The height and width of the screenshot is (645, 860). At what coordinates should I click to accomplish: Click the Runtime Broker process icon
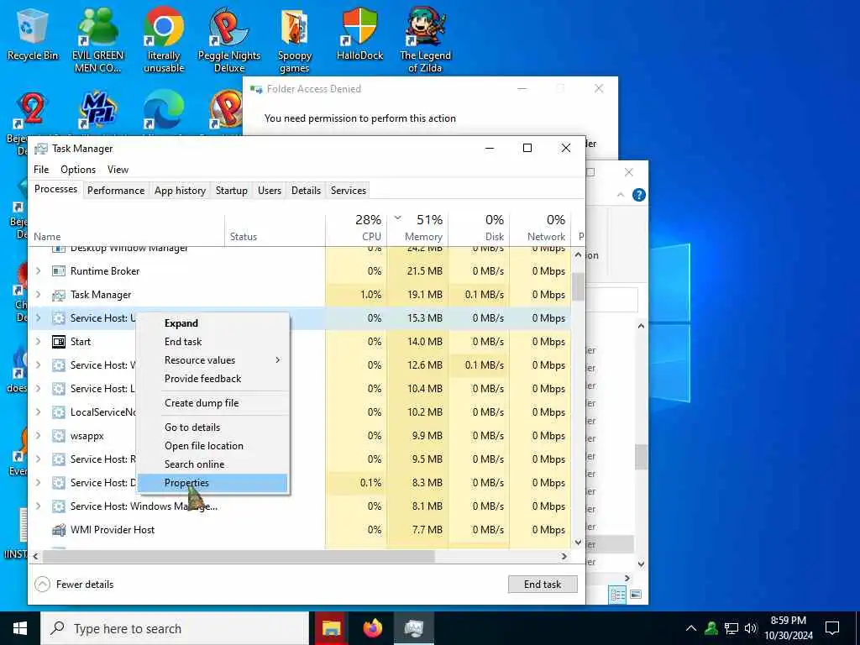(x=58, y=271)
